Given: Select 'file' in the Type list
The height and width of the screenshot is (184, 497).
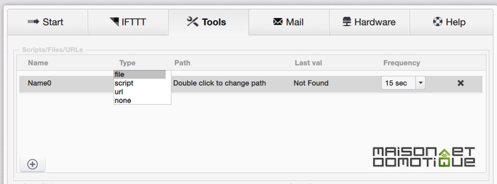Looking at the screenshot, I should (140, 74).
